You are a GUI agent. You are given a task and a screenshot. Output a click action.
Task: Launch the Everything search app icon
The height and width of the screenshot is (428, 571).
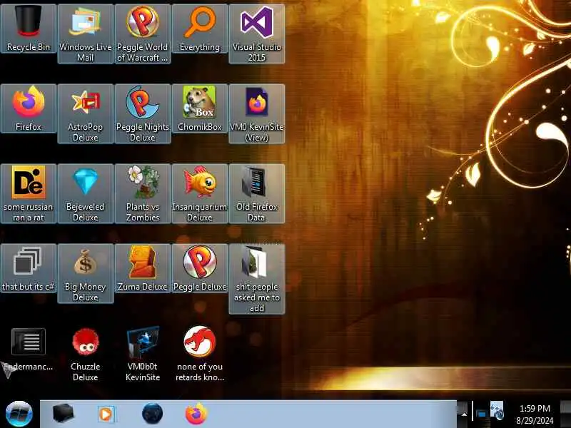200,29
